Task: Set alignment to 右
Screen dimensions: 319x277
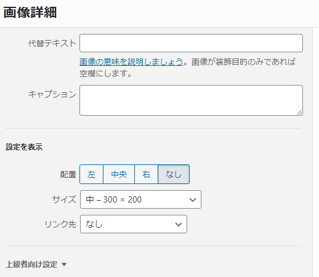Action: [146, 174]
